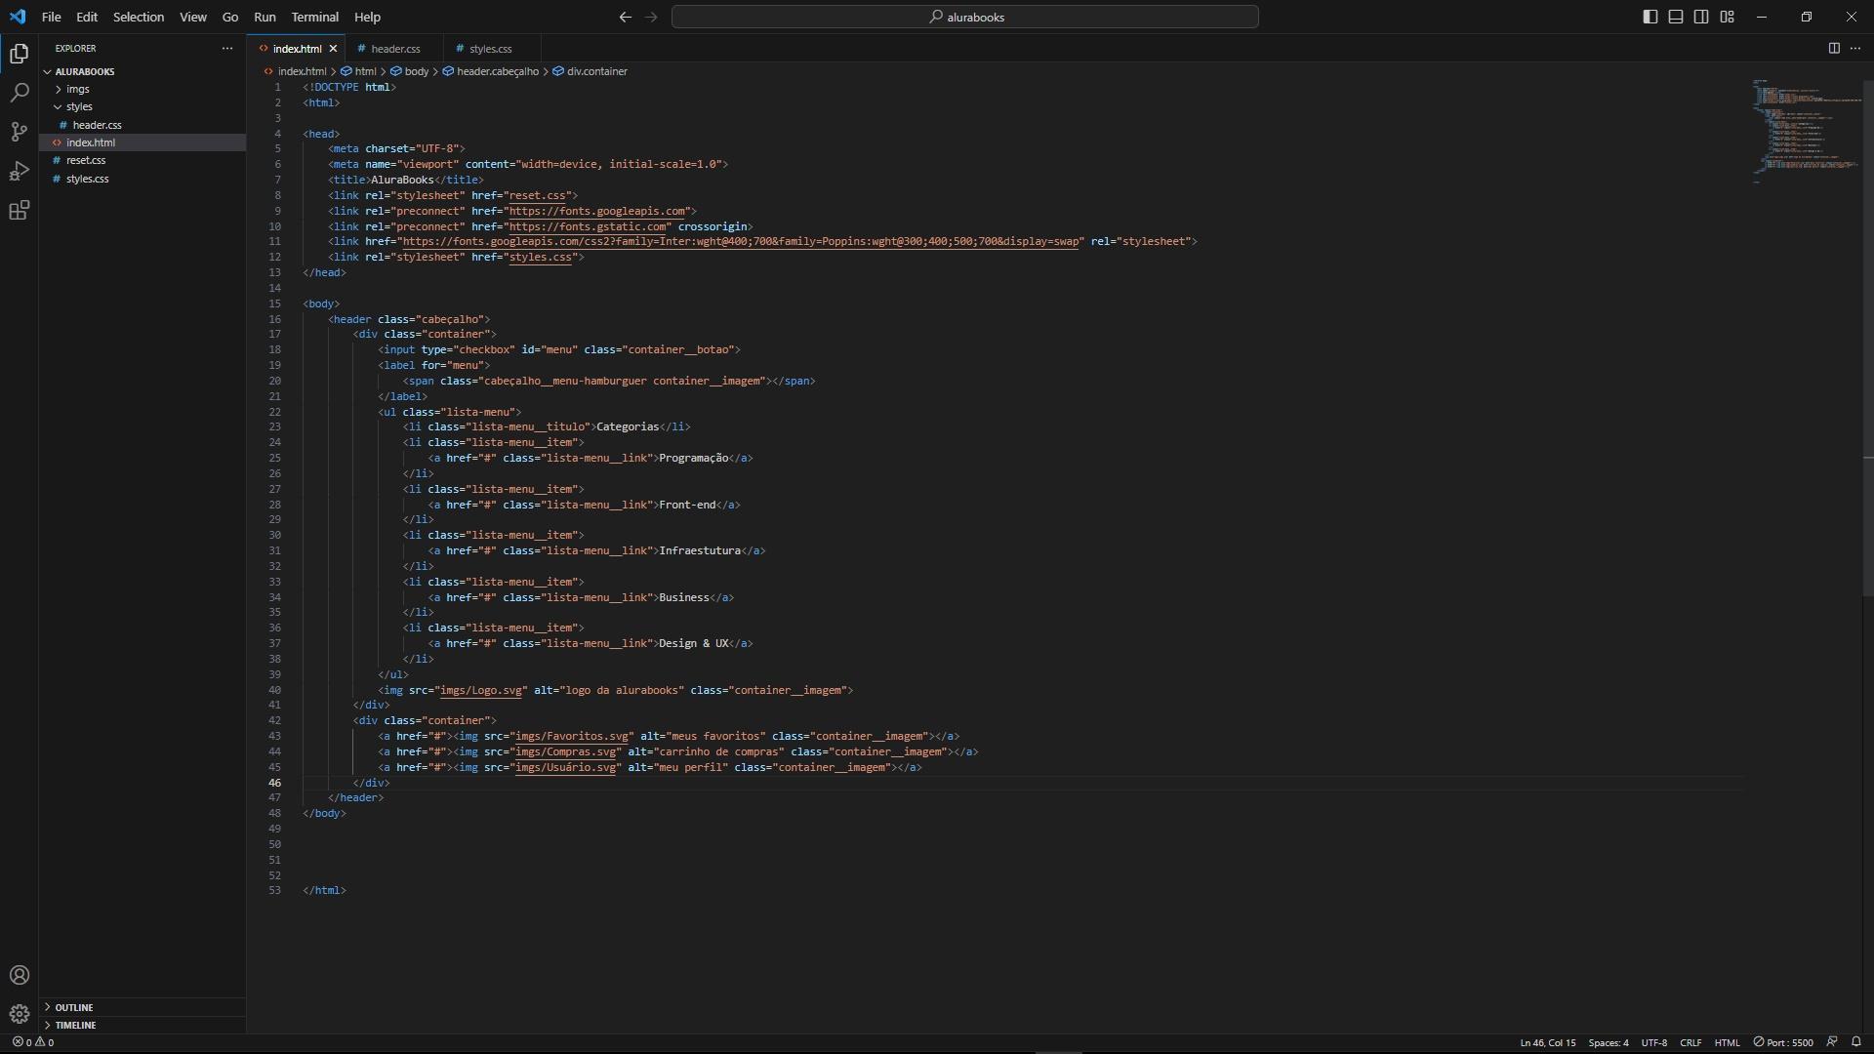Open editor More Actions ellipsis
This screenshot has width=1874, height=1054.
tap(1854, 48)
